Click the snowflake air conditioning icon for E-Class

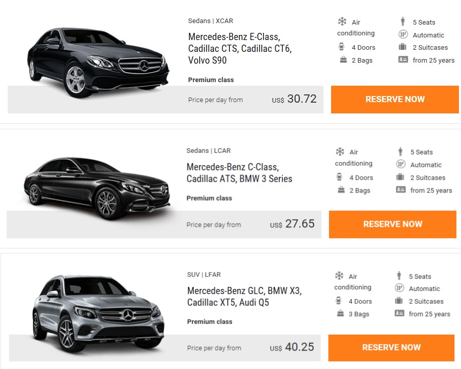click(x=342, y=22)
